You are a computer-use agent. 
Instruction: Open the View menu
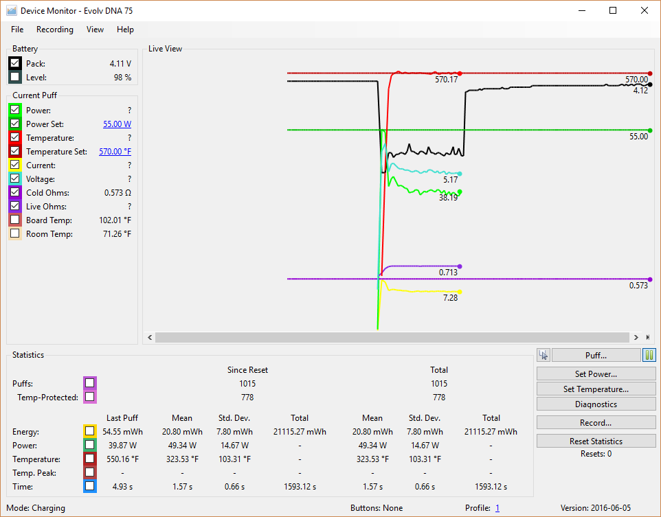pyautogui.click(x=96, y=30)
